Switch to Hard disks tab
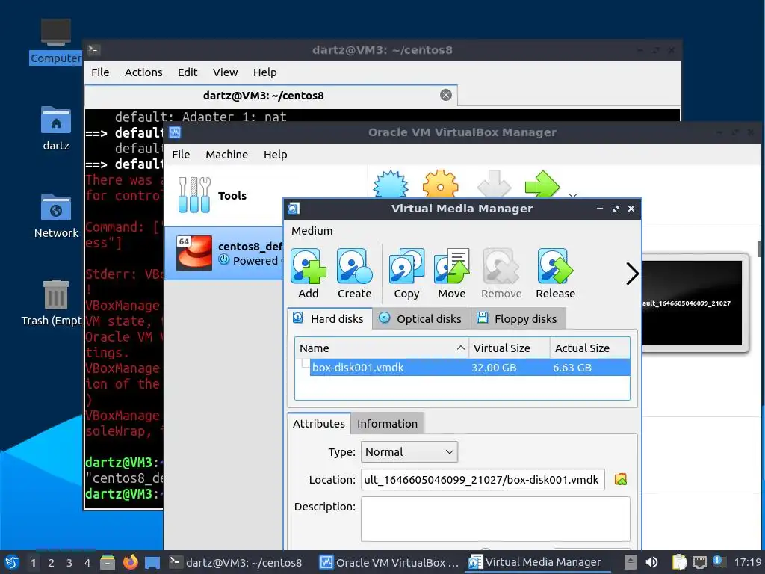Viewport: 765px width, 574px height. [x=329, y=318]
